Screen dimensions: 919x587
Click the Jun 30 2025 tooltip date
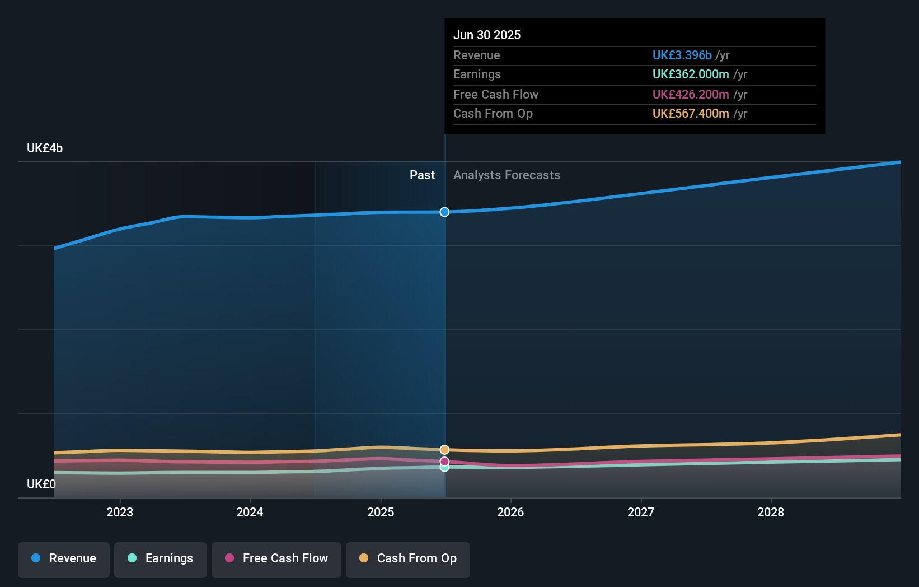(x=487, y=35)
